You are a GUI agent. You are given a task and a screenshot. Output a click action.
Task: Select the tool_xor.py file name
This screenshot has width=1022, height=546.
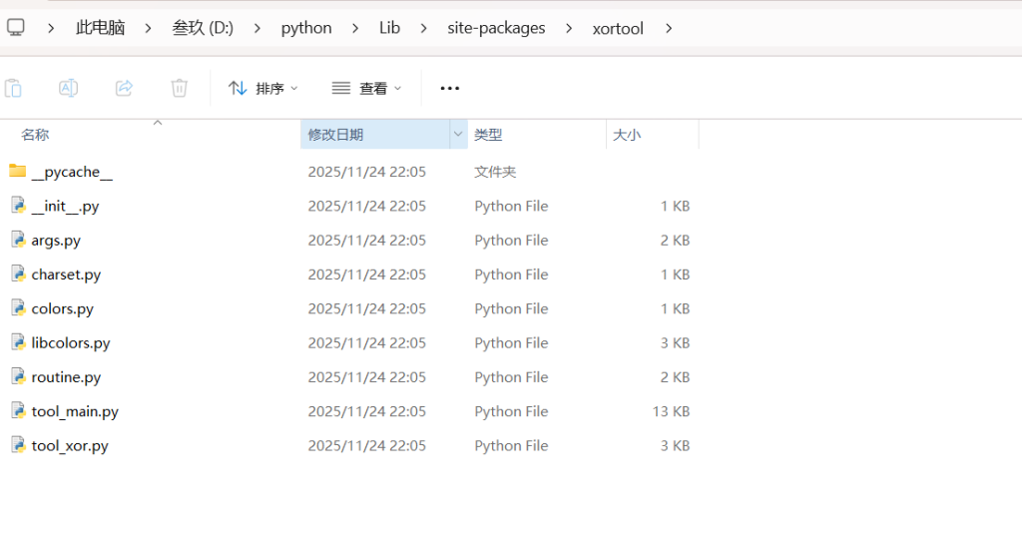point(70,446)
